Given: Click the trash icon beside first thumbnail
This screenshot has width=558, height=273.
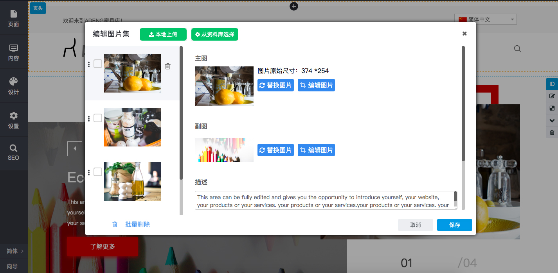Looking at the screenshot, I should point(168,66).
